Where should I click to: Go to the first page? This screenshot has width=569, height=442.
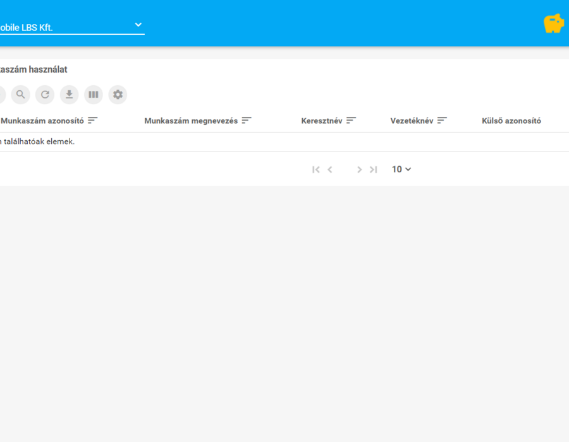tap(316, 170)
